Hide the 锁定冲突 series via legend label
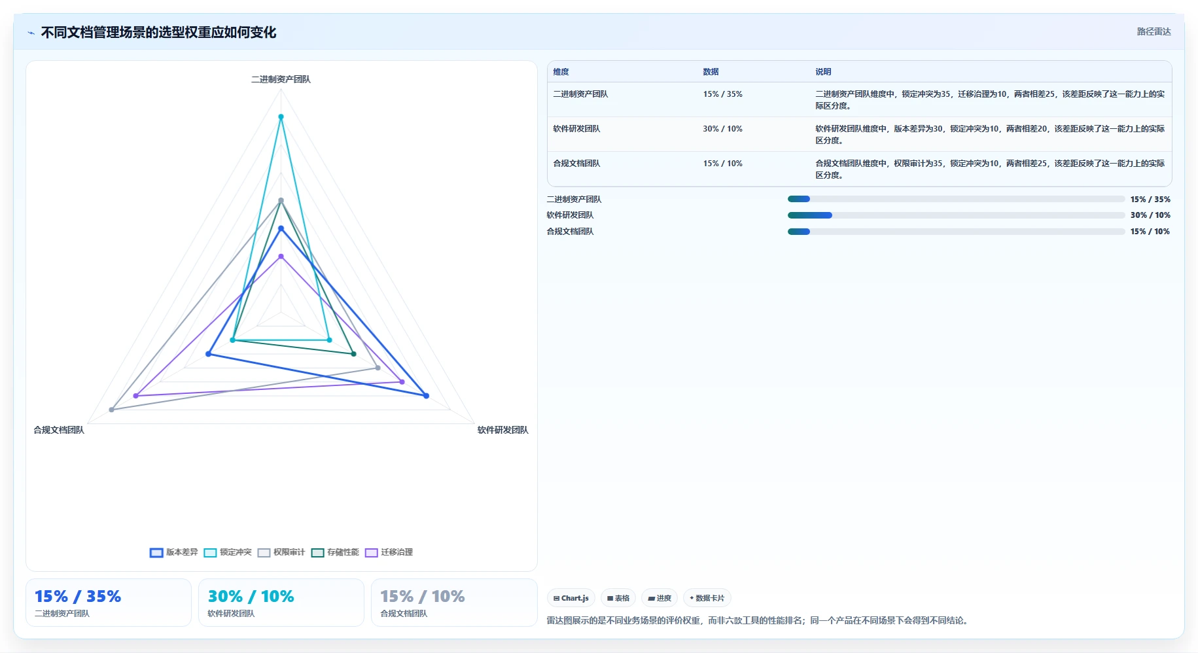The height and width of the screenshot is (653, 1198). point(236,552)
